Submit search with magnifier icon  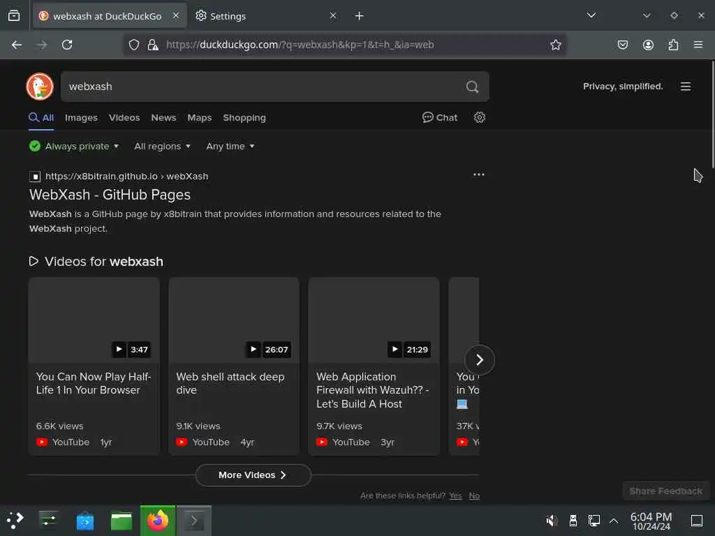473,87
